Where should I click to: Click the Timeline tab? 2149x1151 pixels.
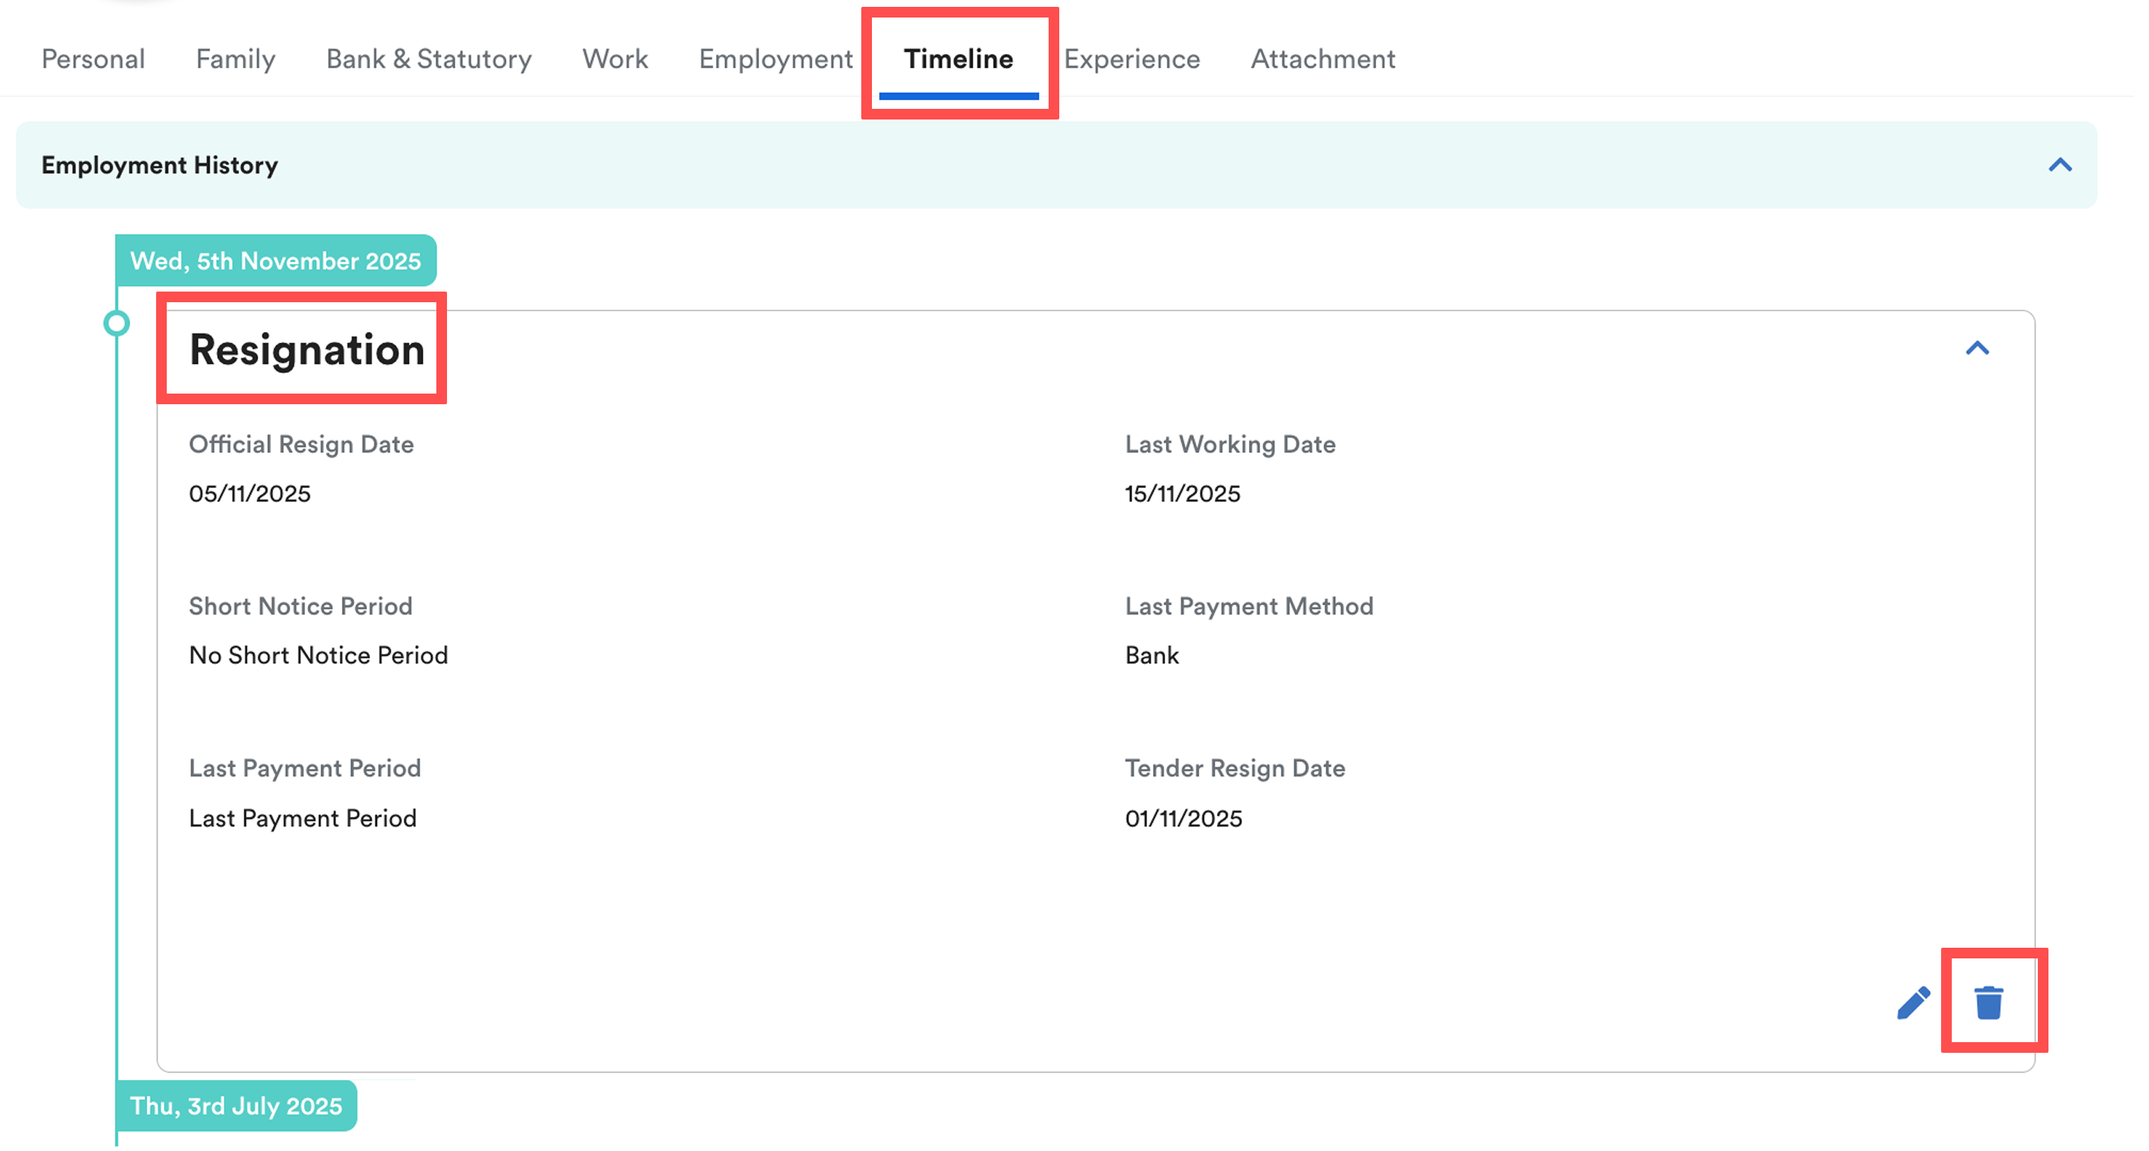pyautogui.click(x=958, y=59)
